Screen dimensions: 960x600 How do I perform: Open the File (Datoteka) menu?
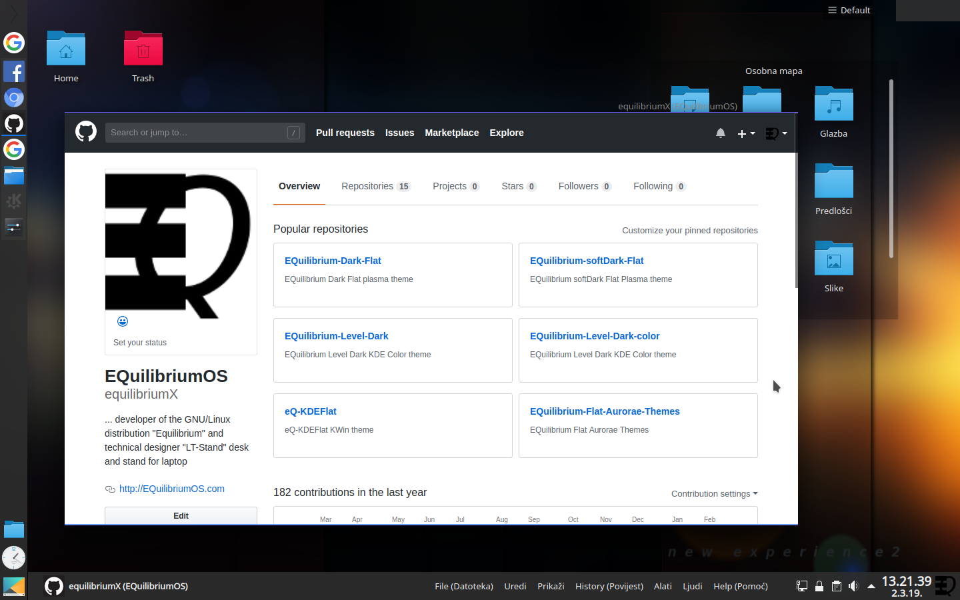coord(464,586)
